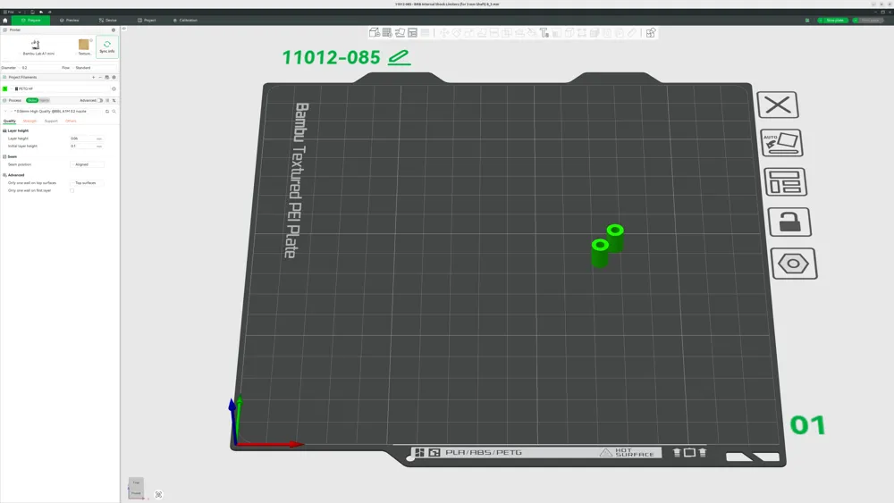The image size is (894, 503).
Task: Add a new project filament
Action: coord(94,78)
